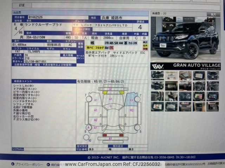Click the AW alloy wheel equipment icon
Screen dimensions: 225x168
[121, 42]
